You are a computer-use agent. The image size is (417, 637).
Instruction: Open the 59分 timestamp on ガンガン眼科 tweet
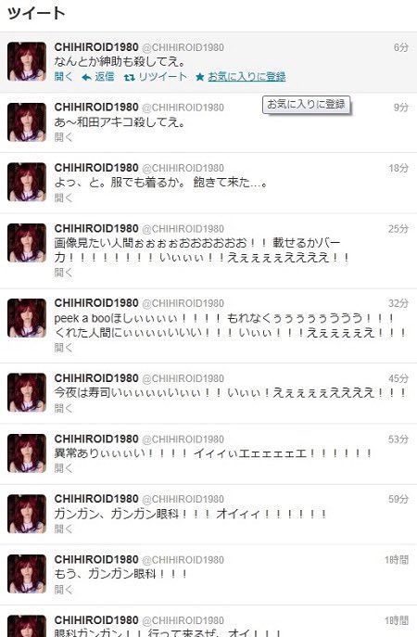398,499
